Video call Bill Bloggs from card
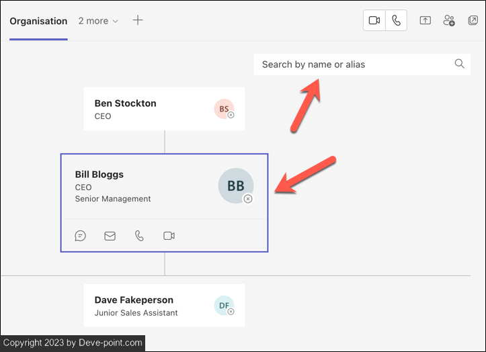The width and height of the screenshot is (486, 352). pyautogui.click(x=169, y=236)
